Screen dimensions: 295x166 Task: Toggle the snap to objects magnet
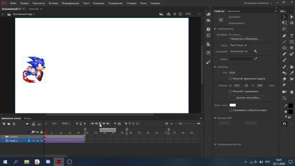pyautogui.click(x=284, y=124)
